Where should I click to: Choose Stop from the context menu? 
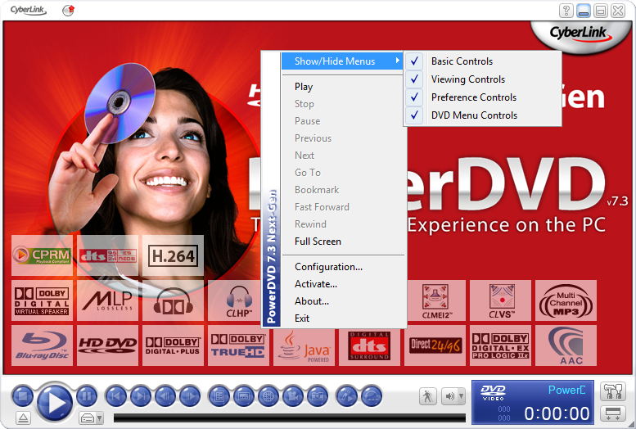[x=343, y=104]
